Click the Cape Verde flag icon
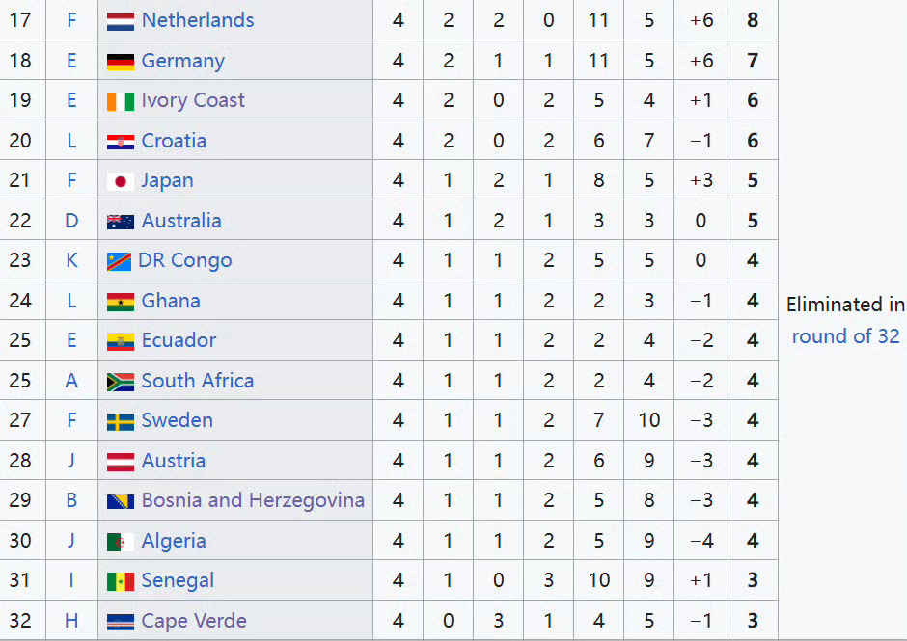The image size is (907, 641). (121, 622)
